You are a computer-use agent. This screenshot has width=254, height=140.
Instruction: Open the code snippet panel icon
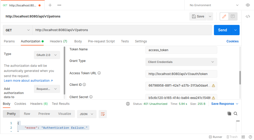point(248,16)
